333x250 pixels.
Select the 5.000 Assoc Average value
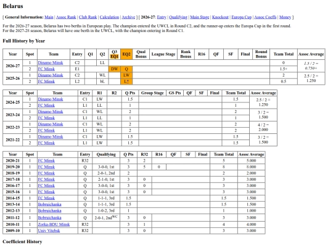click(251, 160)
